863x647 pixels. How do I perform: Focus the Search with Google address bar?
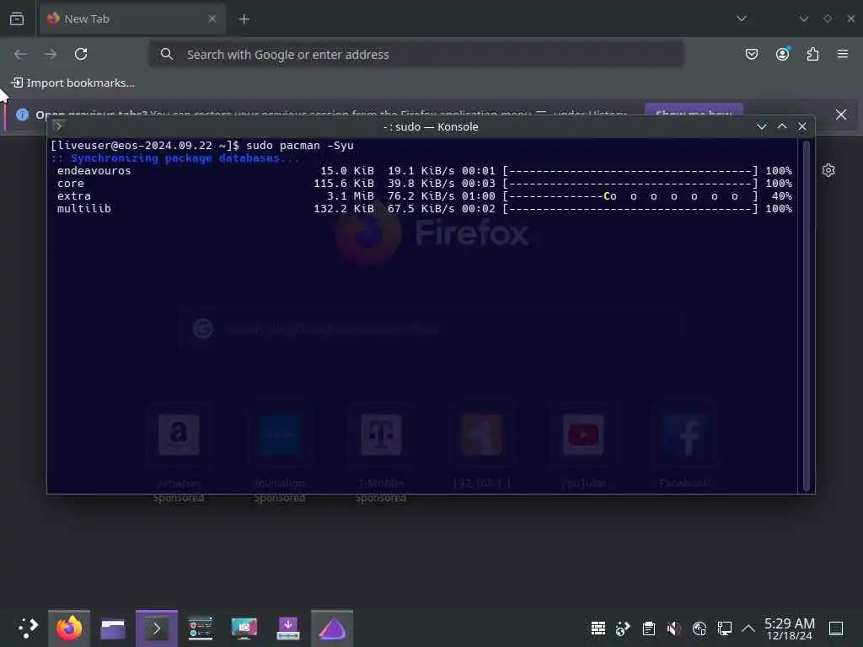[x=416, y=55]
